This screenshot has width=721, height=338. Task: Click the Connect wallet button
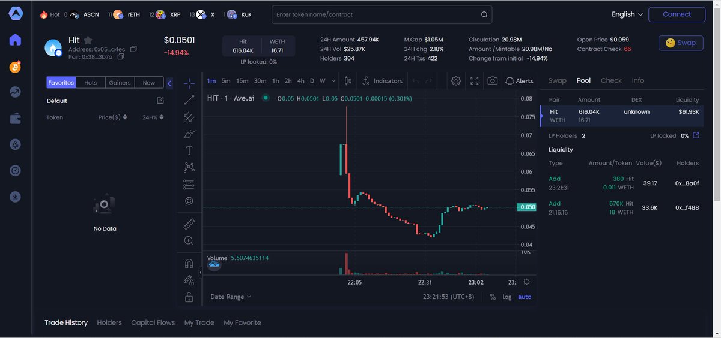677,14
